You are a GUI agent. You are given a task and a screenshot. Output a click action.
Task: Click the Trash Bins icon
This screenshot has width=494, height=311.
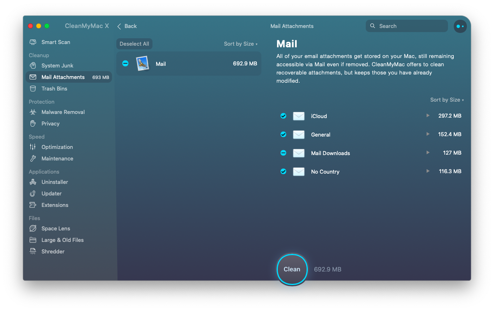[33, 88]
